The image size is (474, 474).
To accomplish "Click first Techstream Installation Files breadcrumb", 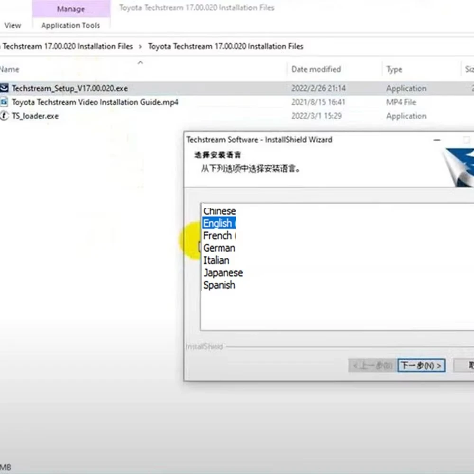I will click(68, 46).
